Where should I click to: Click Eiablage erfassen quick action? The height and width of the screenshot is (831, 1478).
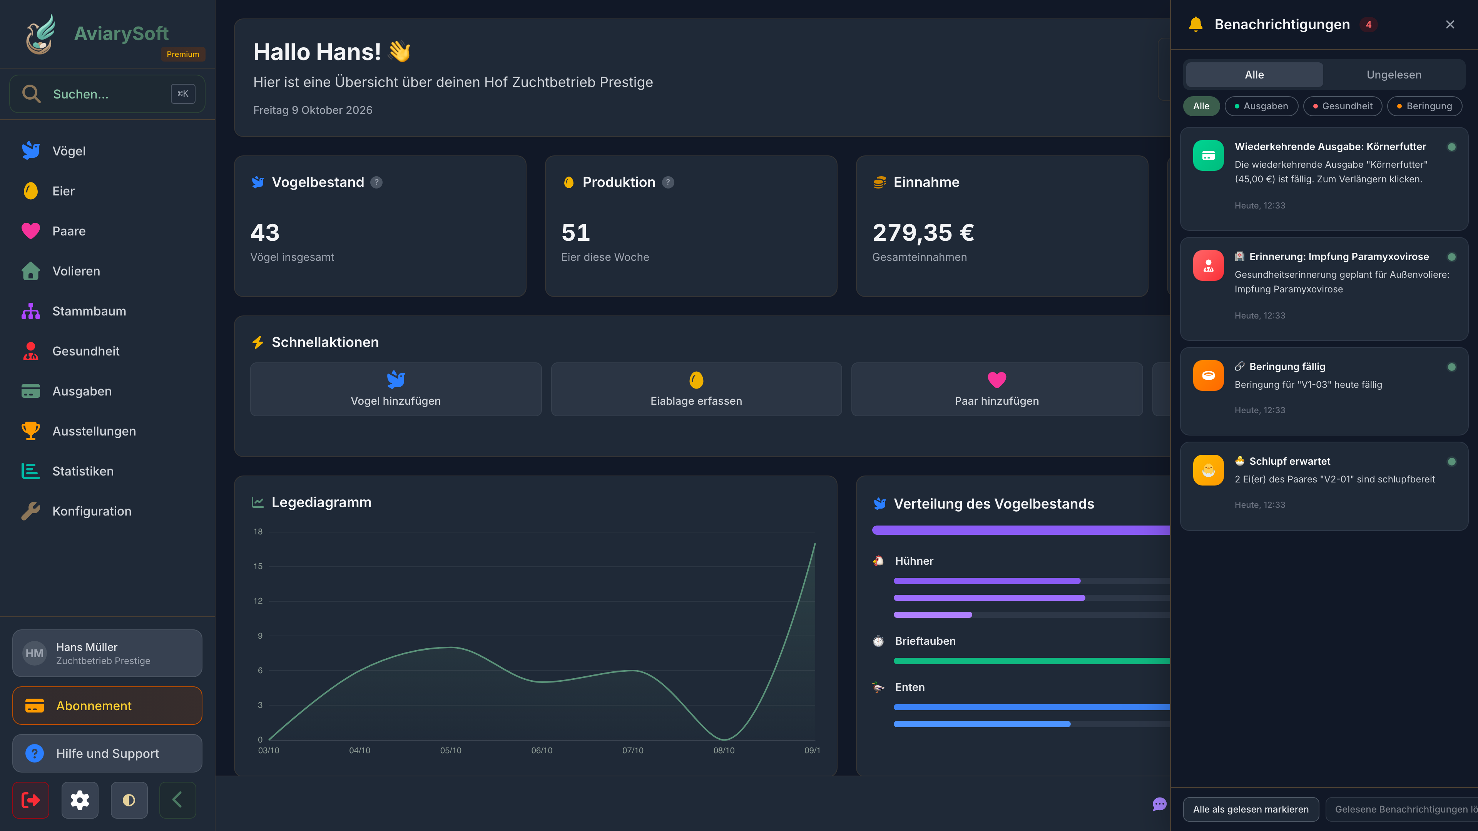coord(696,389)
